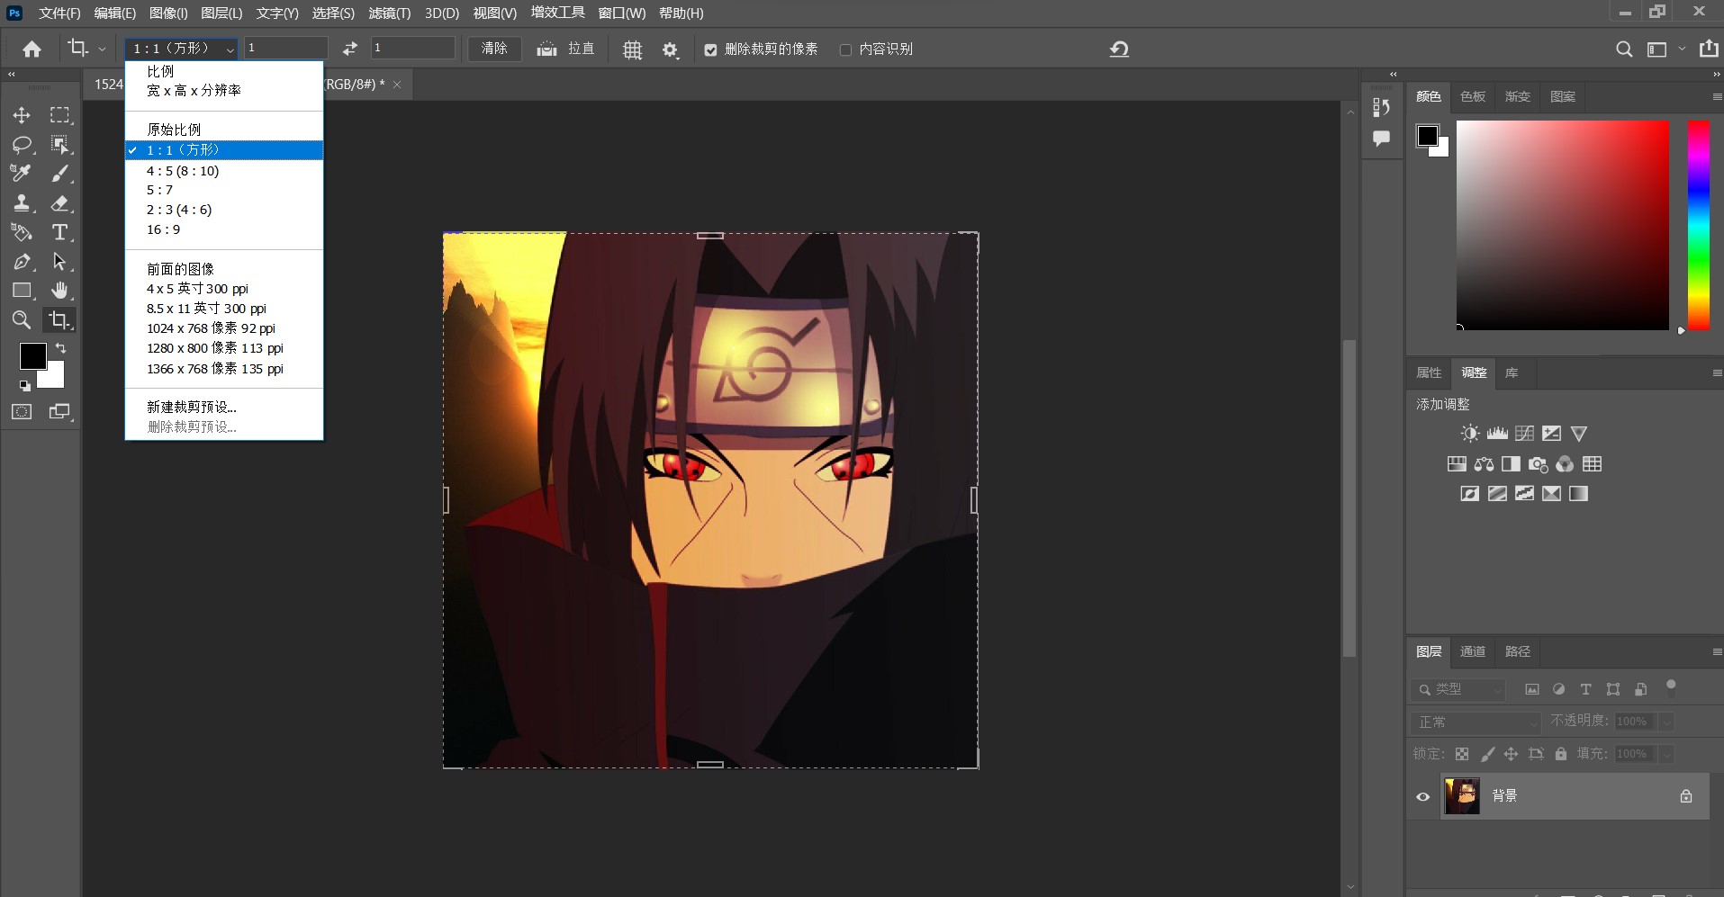Select the Rectangular Marquee tool
1724x897 pixels.
click(x=59, y=115)
